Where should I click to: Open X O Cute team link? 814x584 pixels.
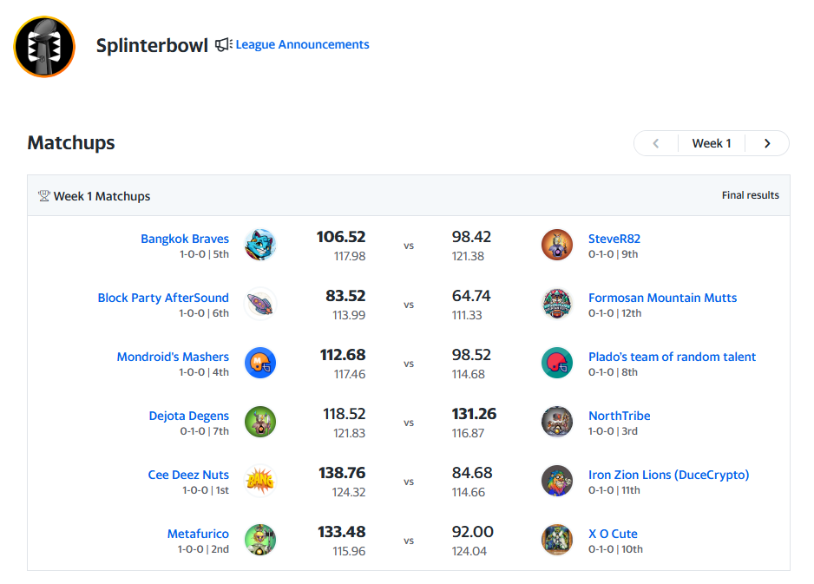click(x=613, y=534)
